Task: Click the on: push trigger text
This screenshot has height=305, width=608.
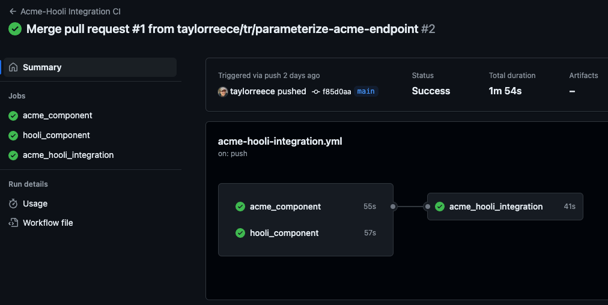Action: coord(233,154)
